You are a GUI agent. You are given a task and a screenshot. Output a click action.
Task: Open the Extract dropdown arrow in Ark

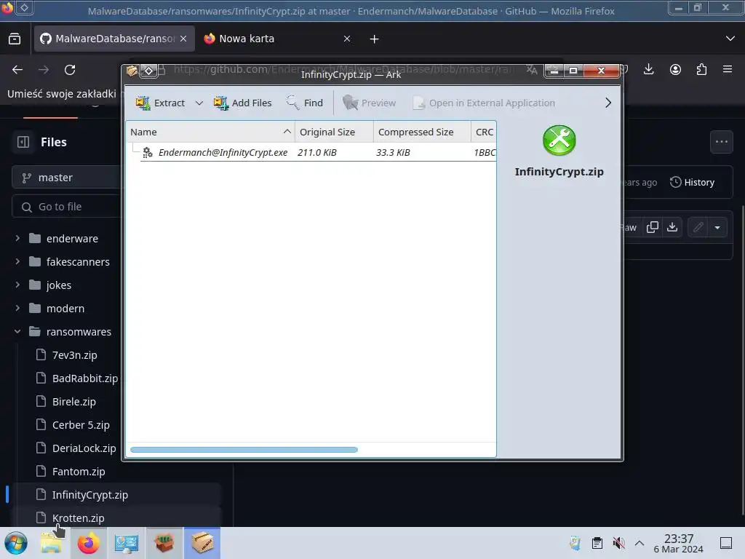[199, 103]
